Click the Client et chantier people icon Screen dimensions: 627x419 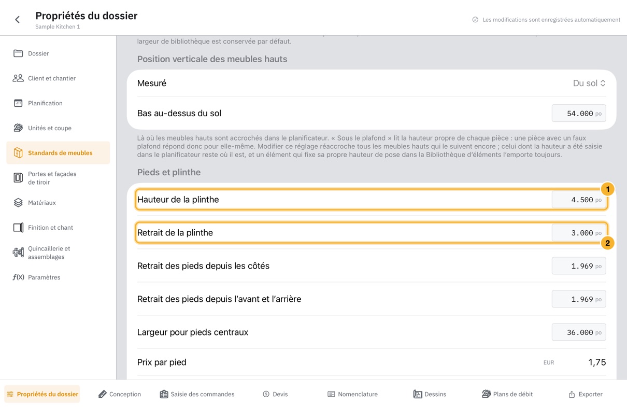tap(18, 78)
